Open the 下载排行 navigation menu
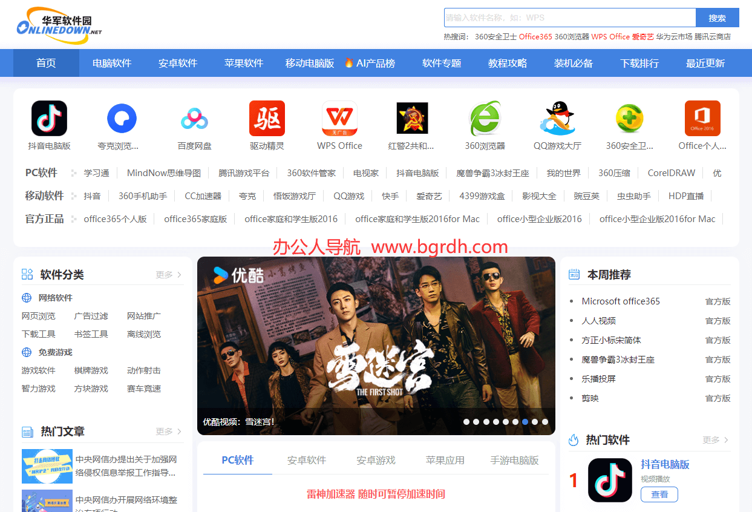The width and height of the screenshot is (752, 512). coord(639,63)
